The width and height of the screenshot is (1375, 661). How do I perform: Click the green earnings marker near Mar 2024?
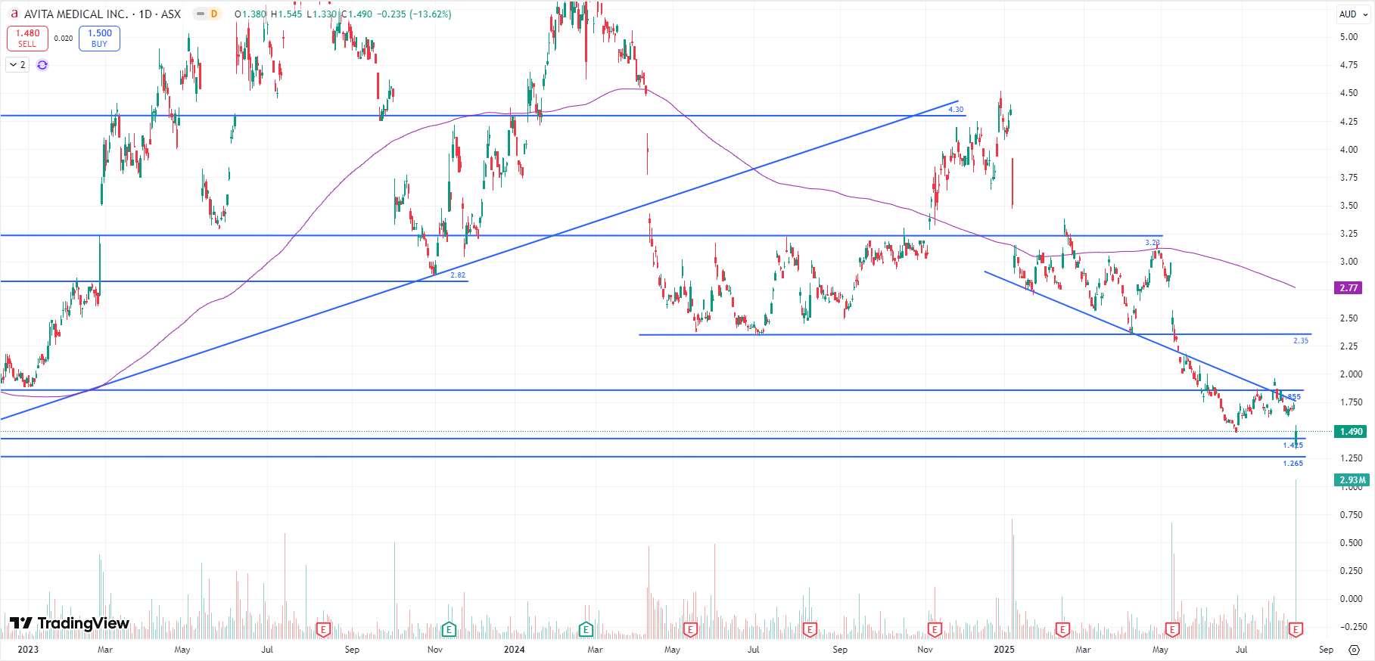click(x=586, y=629)
